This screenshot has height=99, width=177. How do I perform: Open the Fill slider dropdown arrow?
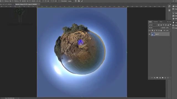[170, 31]
